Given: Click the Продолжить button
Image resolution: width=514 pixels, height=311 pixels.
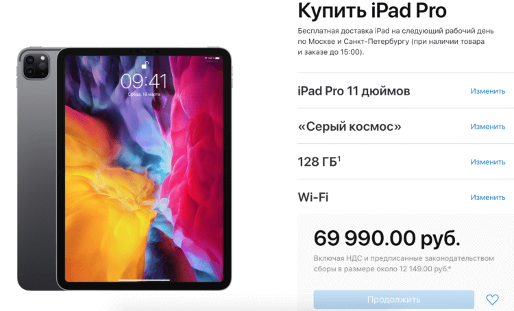Looking at the screenshot, I should (393, 299).
